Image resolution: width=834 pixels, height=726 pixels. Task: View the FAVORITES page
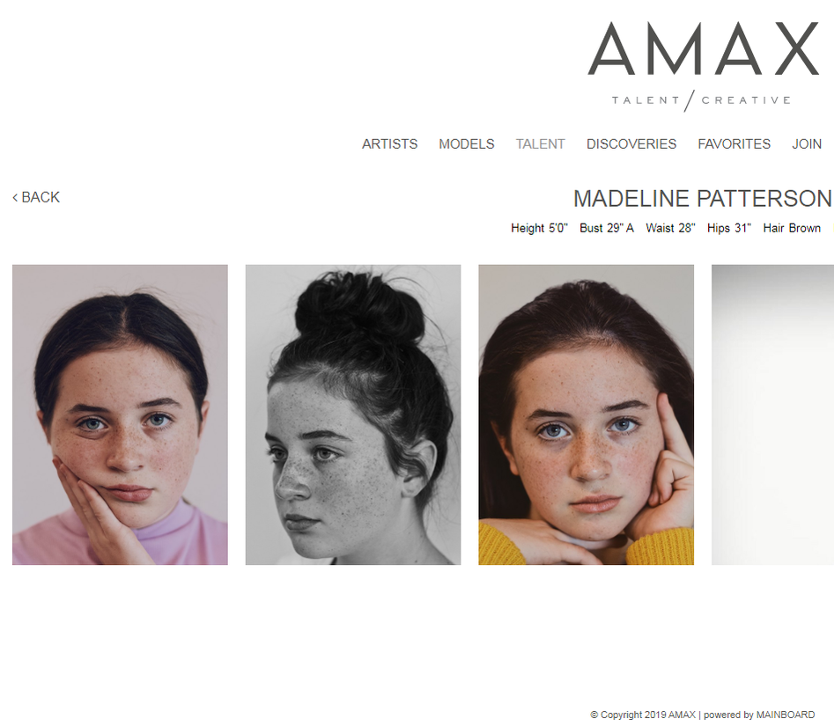[x=734, y=144]
